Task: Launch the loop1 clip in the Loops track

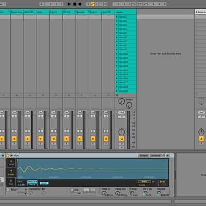Action: coord(117,16)
